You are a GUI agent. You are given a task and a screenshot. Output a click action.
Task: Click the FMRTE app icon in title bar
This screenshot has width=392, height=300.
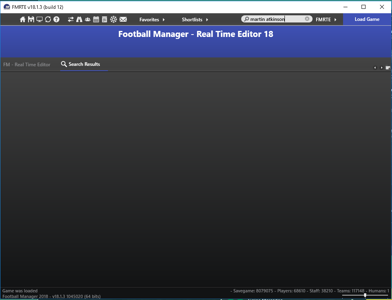(x=7, y=7)
